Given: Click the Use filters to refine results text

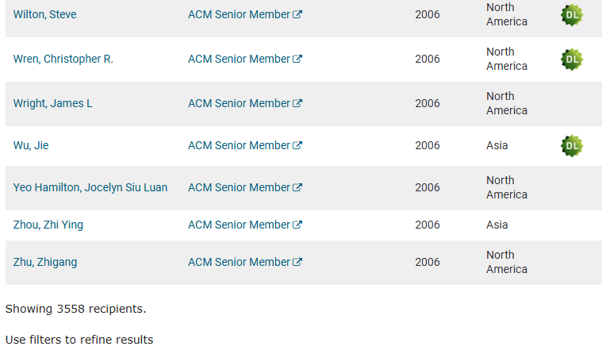Looking at the screenshot, I should click(x=79, y=340).
